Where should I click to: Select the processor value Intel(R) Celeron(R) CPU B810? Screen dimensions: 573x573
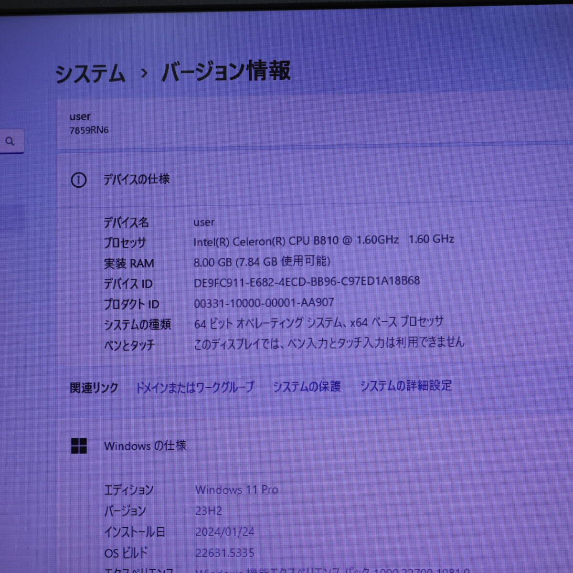(x=266, y=241)
